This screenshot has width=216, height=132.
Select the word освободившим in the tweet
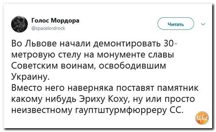click(132, 66)
